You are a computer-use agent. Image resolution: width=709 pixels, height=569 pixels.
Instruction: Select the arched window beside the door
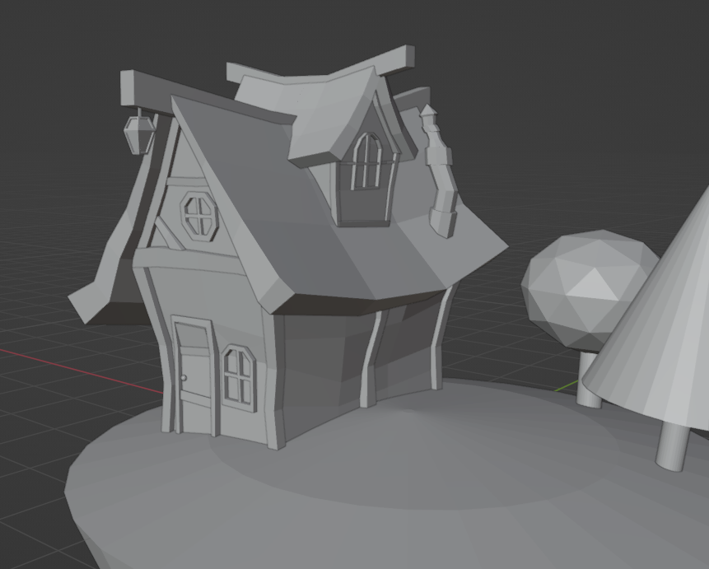click(x=239, y=375)
